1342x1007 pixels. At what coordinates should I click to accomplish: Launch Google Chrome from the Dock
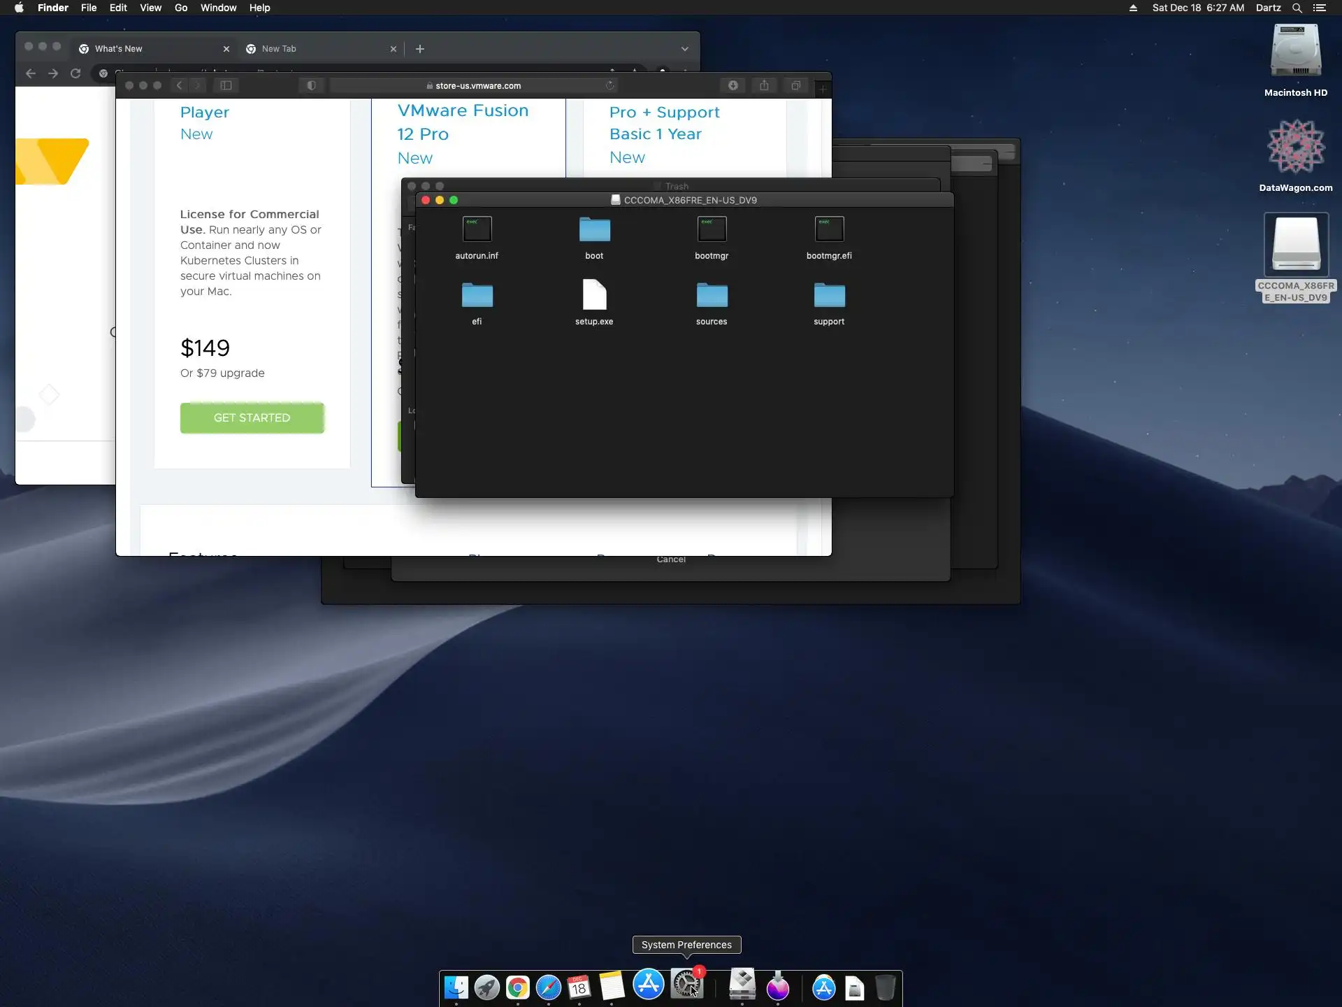(518, 987)
